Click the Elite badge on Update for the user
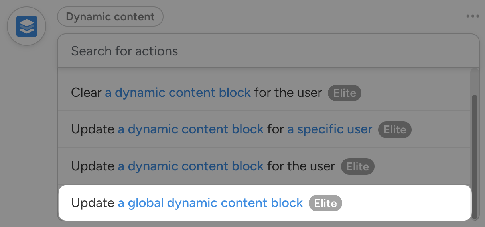Image resolution: width=485 pixels, height=227 pixels. pyautogui.click(x=357, y=166)
